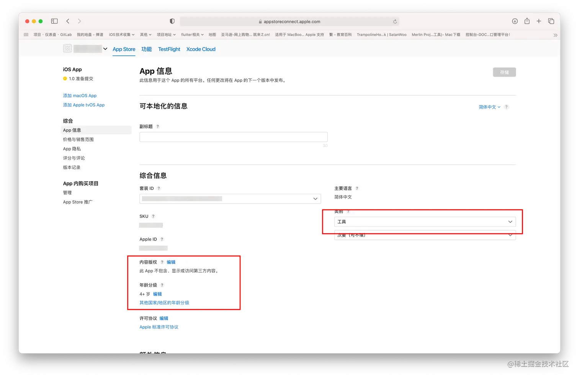Open the Apple 支持 MacBook bookmark

[x=299, y=34]
